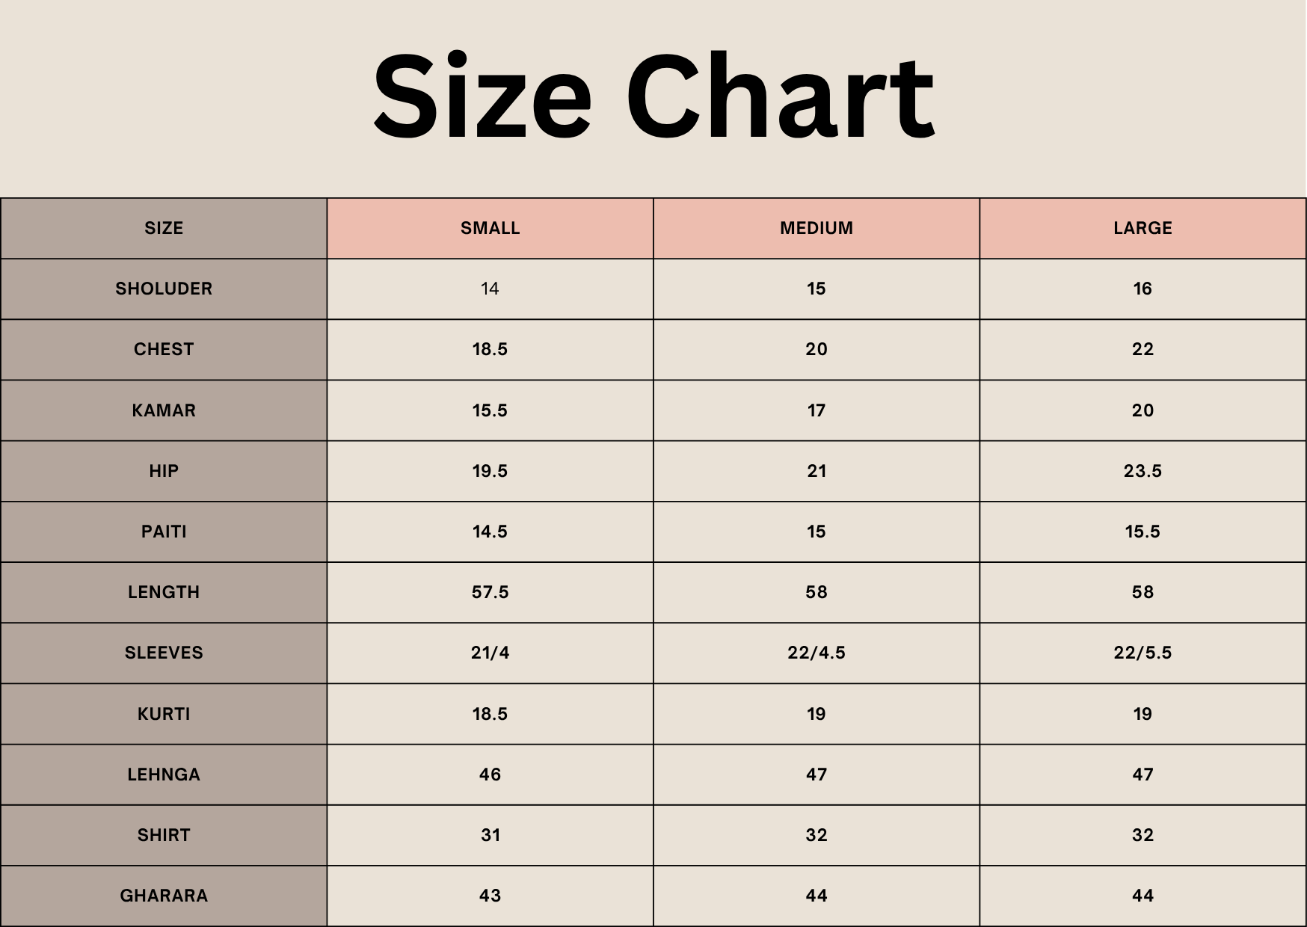Image resolution: width=1307 pixels, height=927 pixels.
Task: Select the LEHNGA row label
Action: click(x=164, y=774)
